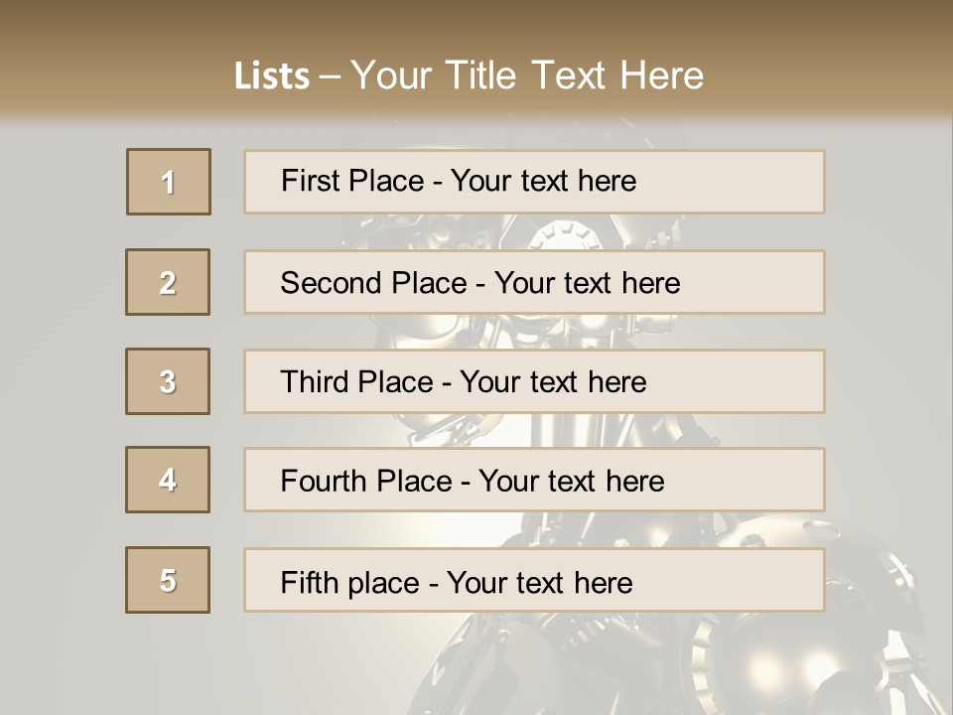Click the gear shape between first two bars
Viewport: 953px width, 715px height.
tap(558, 234)
